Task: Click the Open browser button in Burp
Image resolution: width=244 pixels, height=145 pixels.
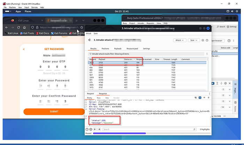Action: pyautogui.click(x=218, y=41)
